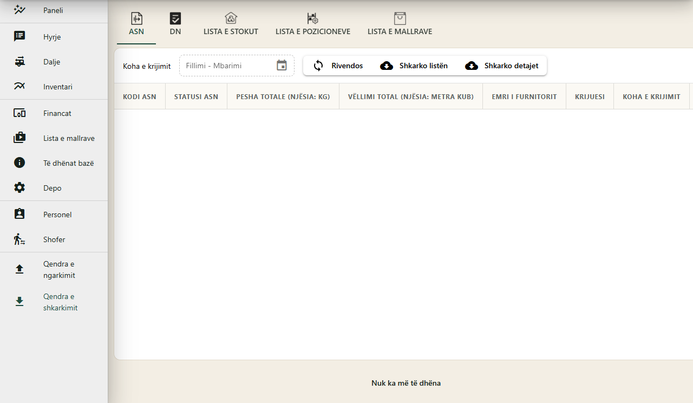The width and height of the screenshot is (693, 403).
Task: Click the Financat devices icon
Action: coord(19,113)
